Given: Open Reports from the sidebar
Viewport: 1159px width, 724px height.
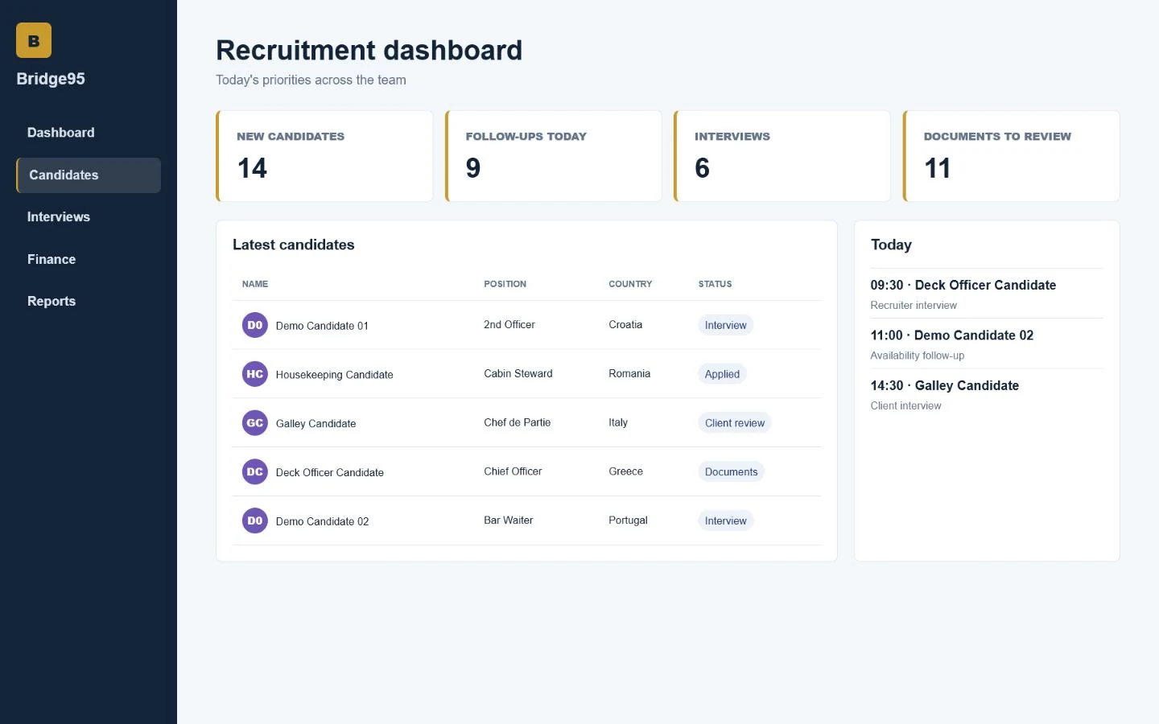Looking at the screenshot, I should (89, 302).
